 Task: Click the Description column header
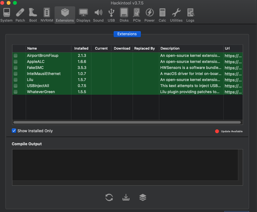(191, 48)
